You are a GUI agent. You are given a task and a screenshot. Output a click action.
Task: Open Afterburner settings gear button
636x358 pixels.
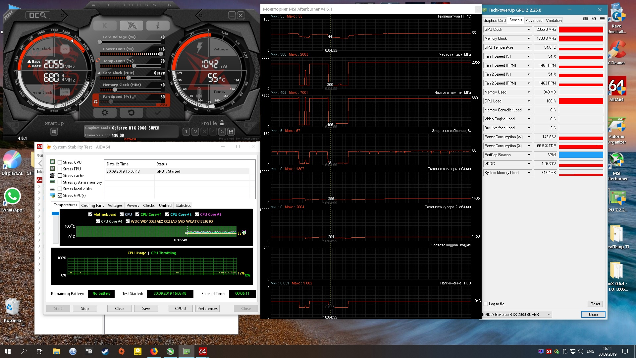105,113
